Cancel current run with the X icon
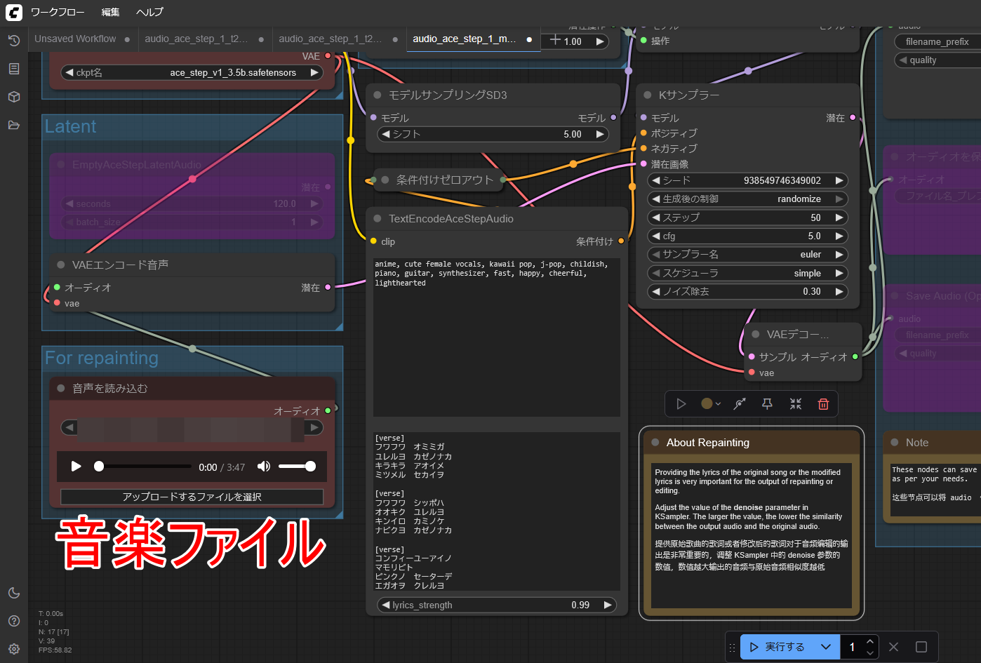981x663 pixels. point(893,647)
